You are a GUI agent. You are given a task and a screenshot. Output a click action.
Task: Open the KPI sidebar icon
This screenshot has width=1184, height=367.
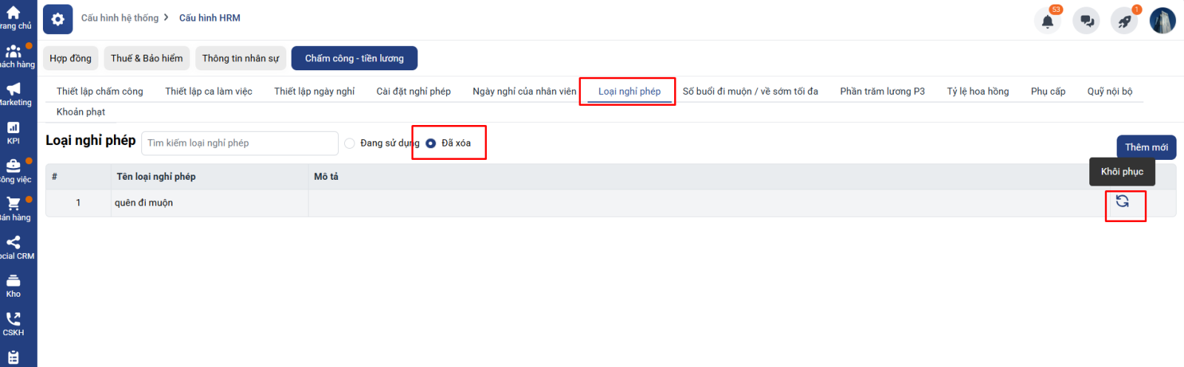(x=13, y=132)
